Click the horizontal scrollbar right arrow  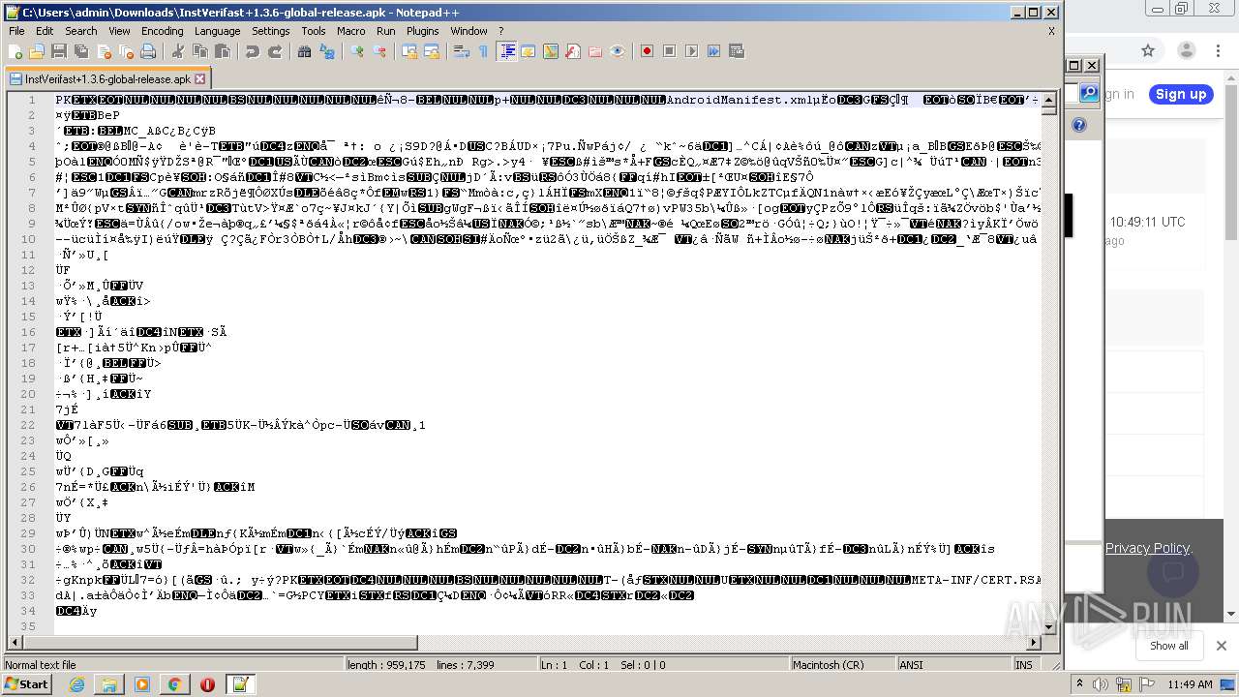1033,643
